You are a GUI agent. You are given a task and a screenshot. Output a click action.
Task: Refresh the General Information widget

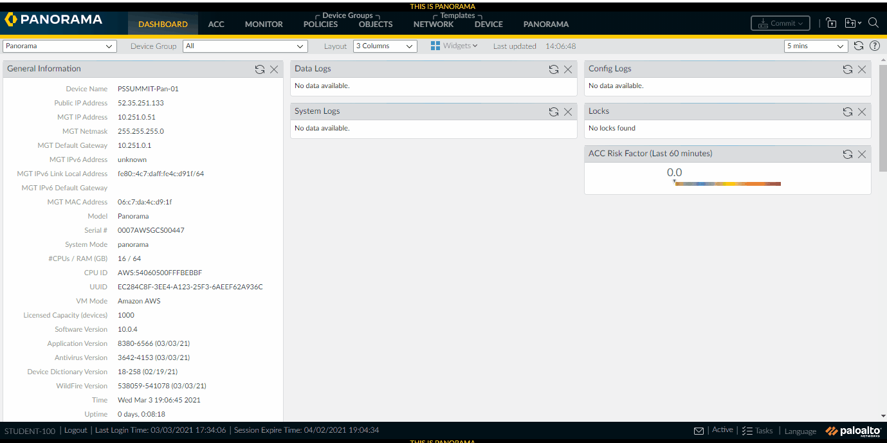pyautogui.click(x=260, y=69)
